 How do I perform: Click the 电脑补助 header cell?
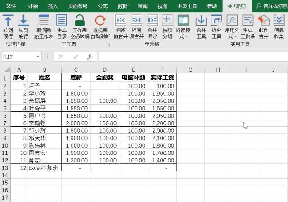coord(134,78)
